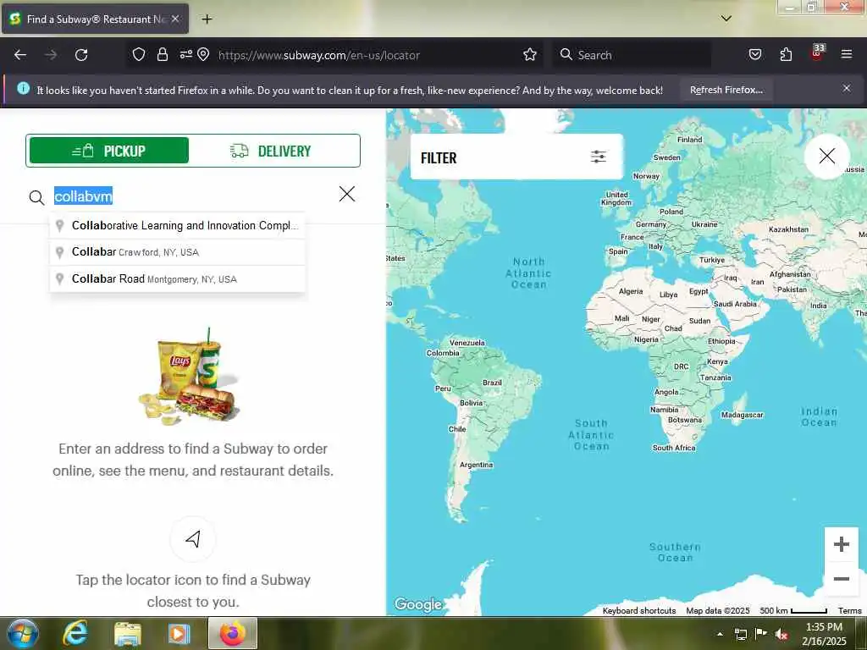
Task: Open the FILTER panel
Action: 516,157
